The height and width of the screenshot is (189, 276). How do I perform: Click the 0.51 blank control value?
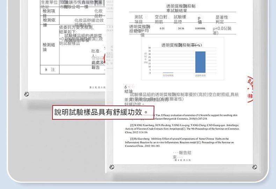pyautogui.click(x=162, y=28)
